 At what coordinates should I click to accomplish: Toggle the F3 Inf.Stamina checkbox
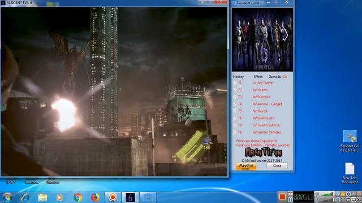click(235, 97)
